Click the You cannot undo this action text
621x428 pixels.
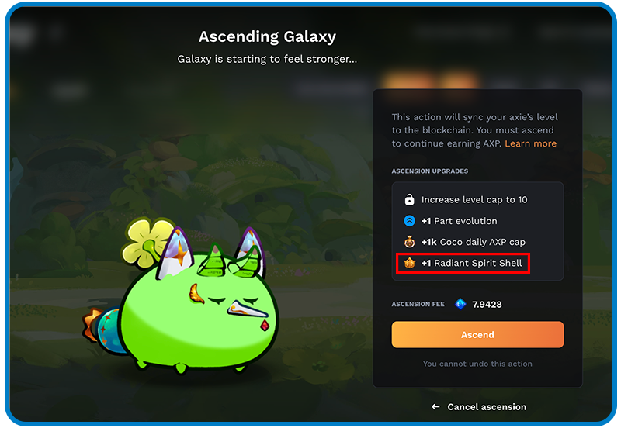click(x=477, y=364)
